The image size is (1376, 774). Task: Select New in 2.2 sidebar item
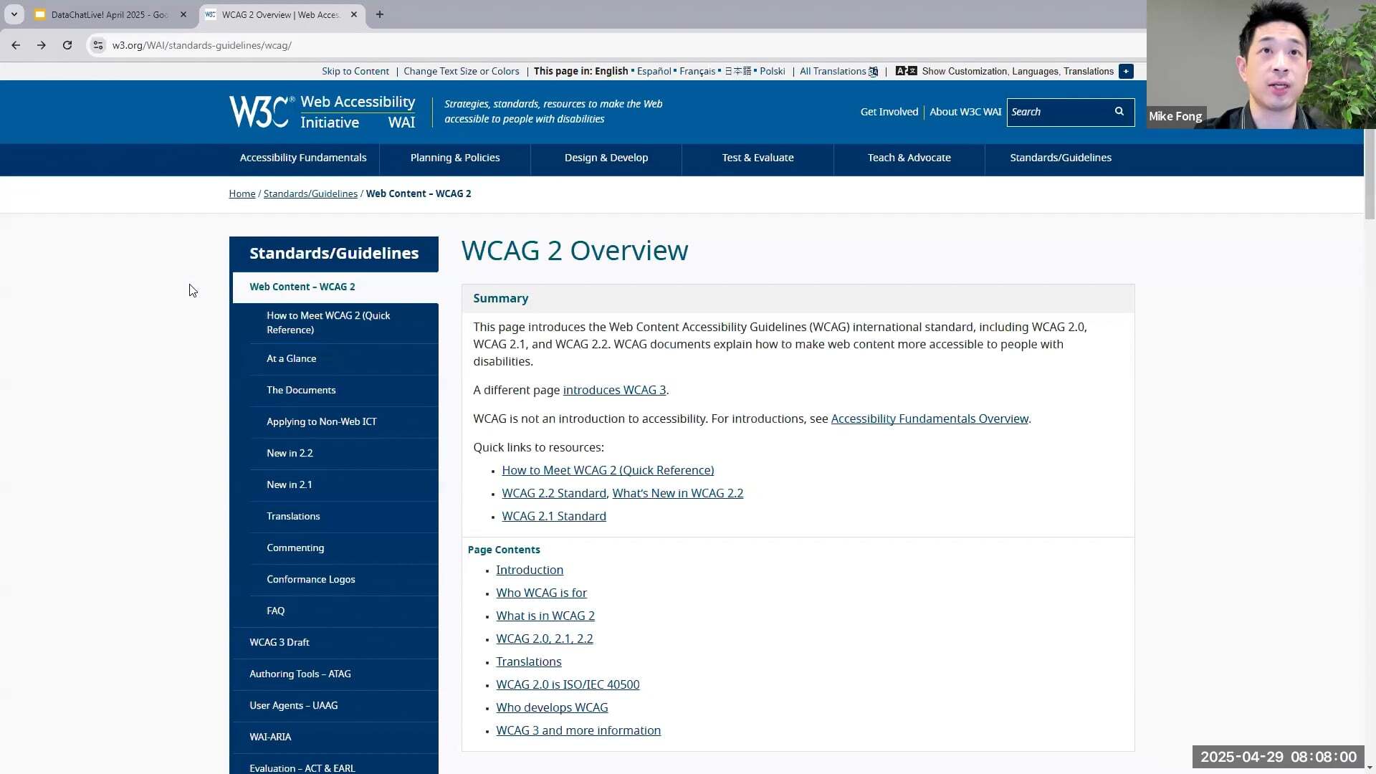point(290,453)
